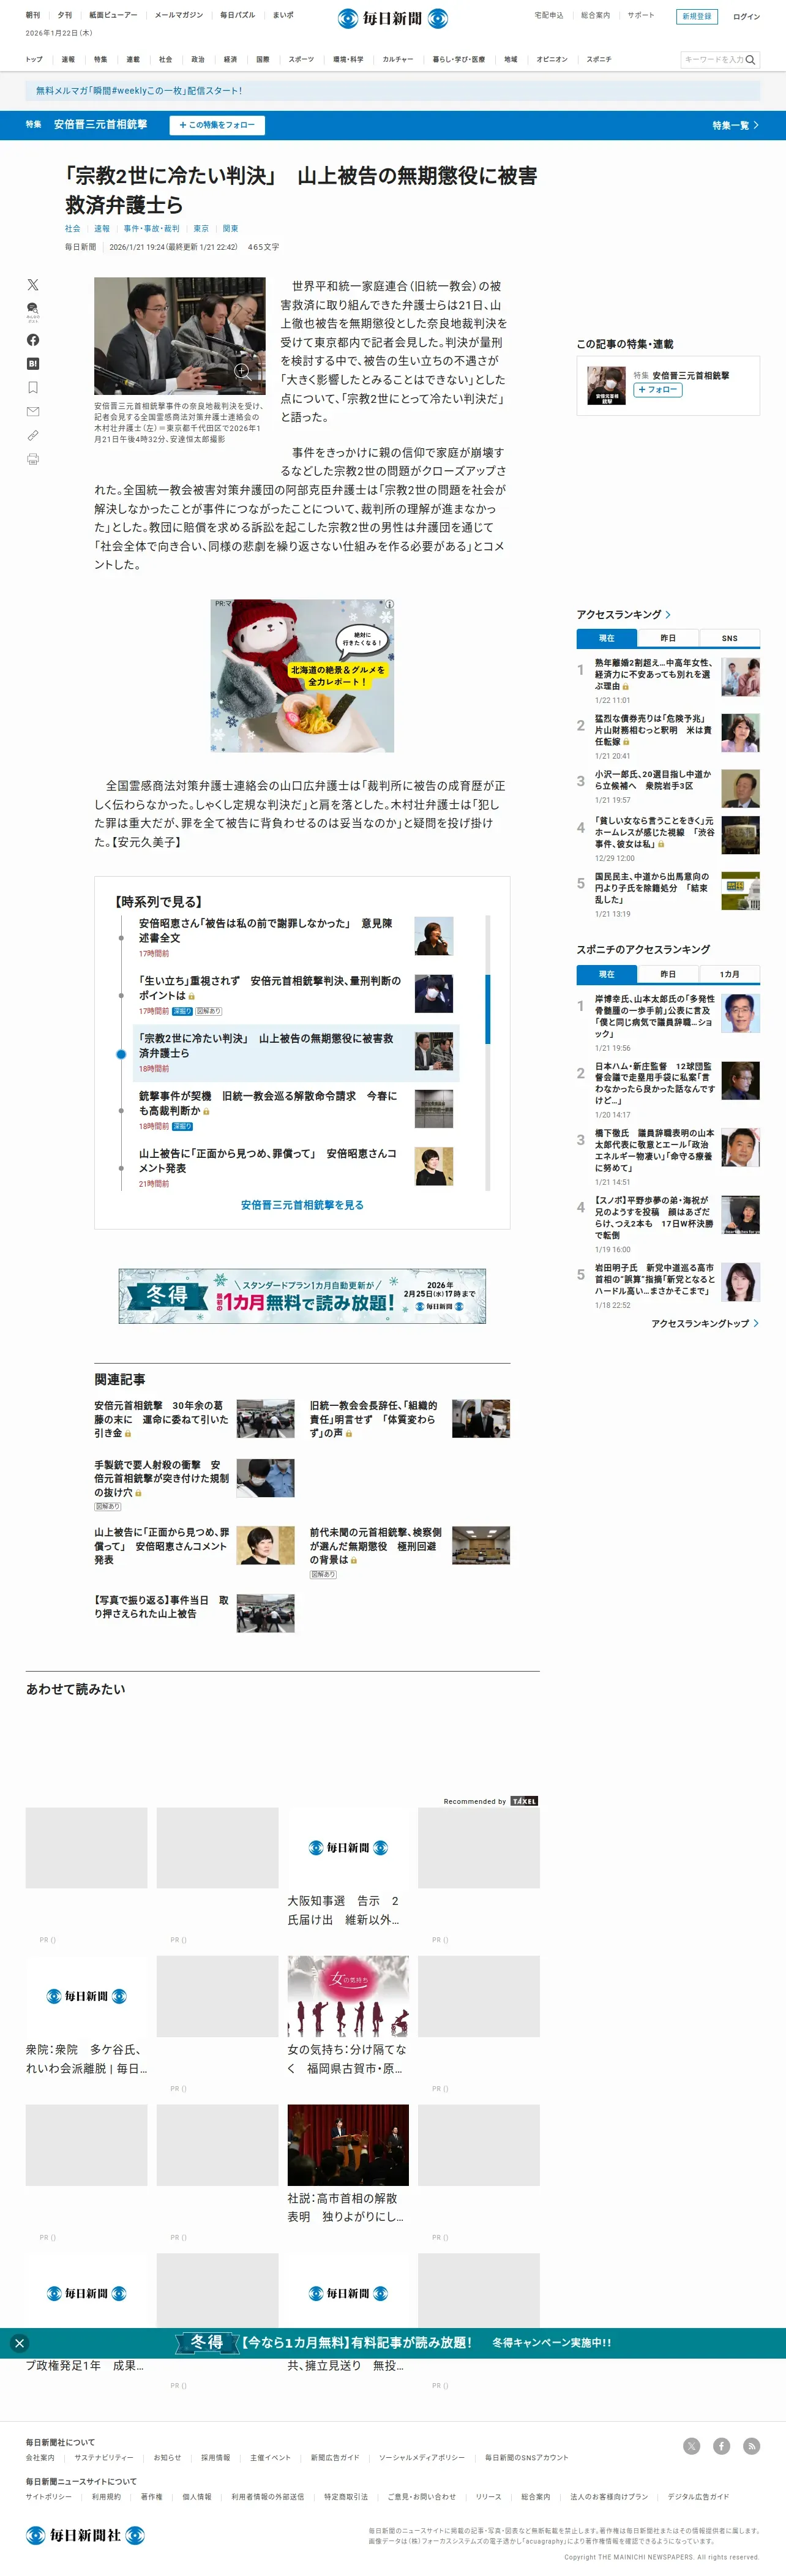Share to Hatena Bookmark B! icon
Screen dimensions: 786x2576
pos(33,364)
